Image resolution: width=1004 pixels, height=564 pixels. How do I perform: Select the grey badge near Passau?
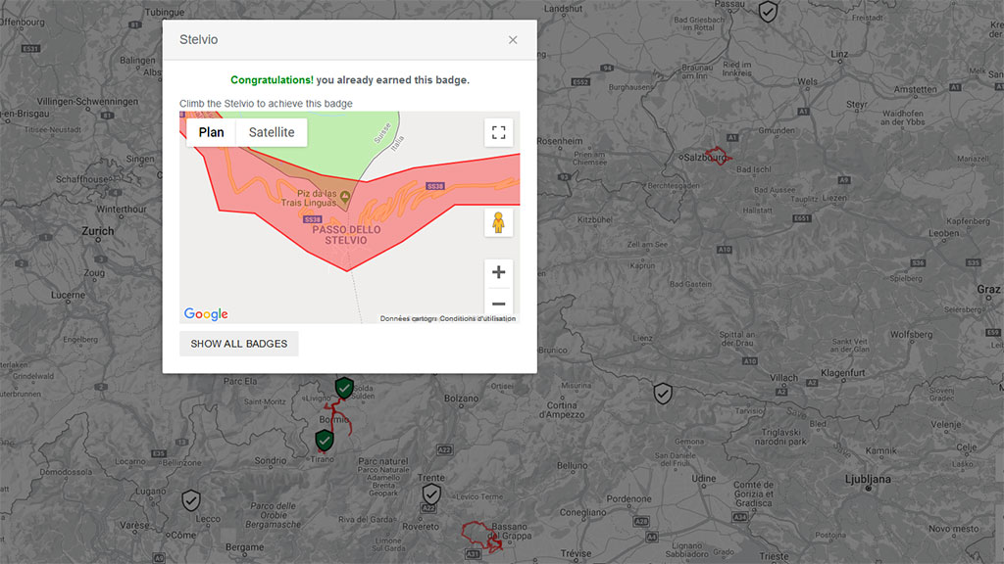(x=768, y=11)
